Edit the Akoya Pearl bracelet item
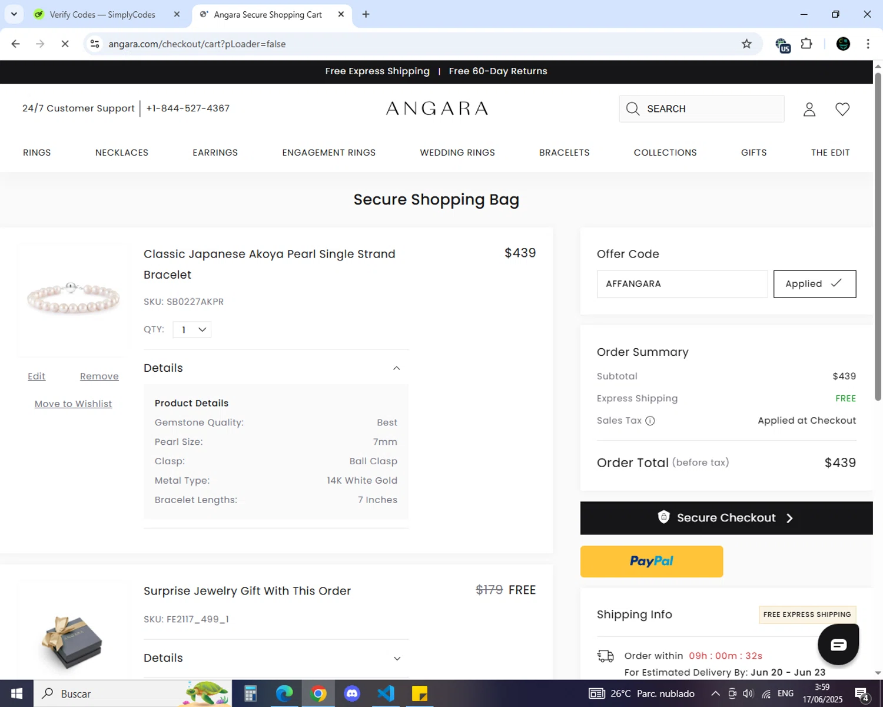883x707 pixels. (x=36, y=376)
